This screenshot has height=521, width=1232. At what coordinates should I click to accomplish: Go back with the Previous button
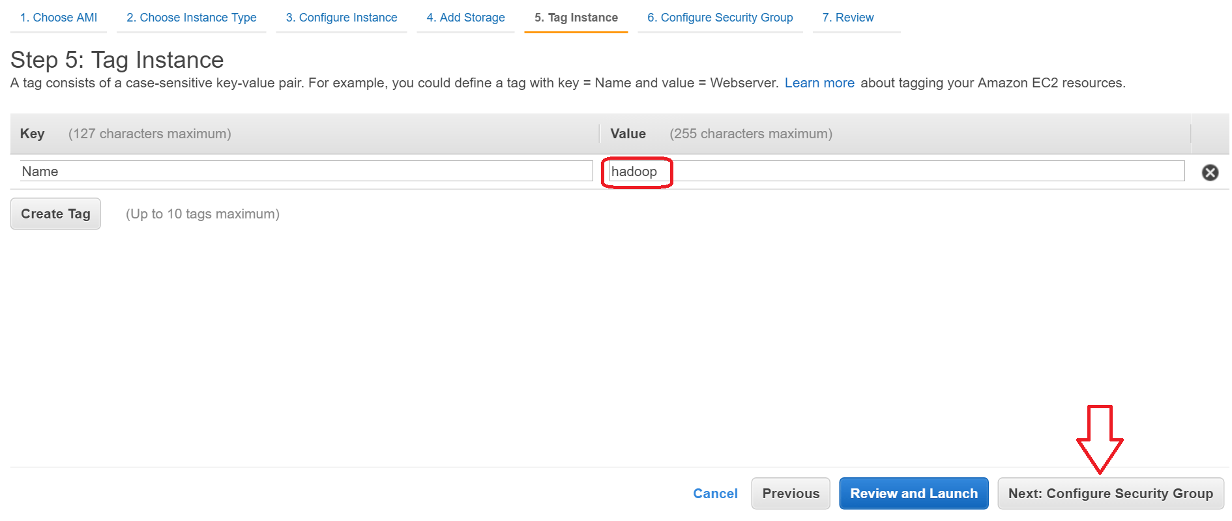pyautogui.click(x=790, y=494)
